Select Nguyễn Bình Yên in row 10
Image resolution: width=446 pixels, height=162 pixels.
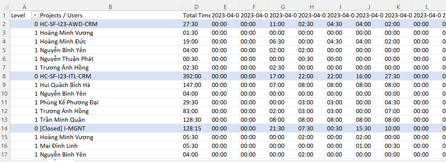point(110,94)
